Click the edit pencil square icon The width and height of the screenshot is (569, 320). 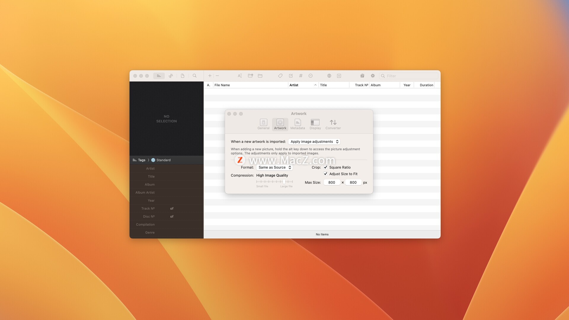point(291,76)
